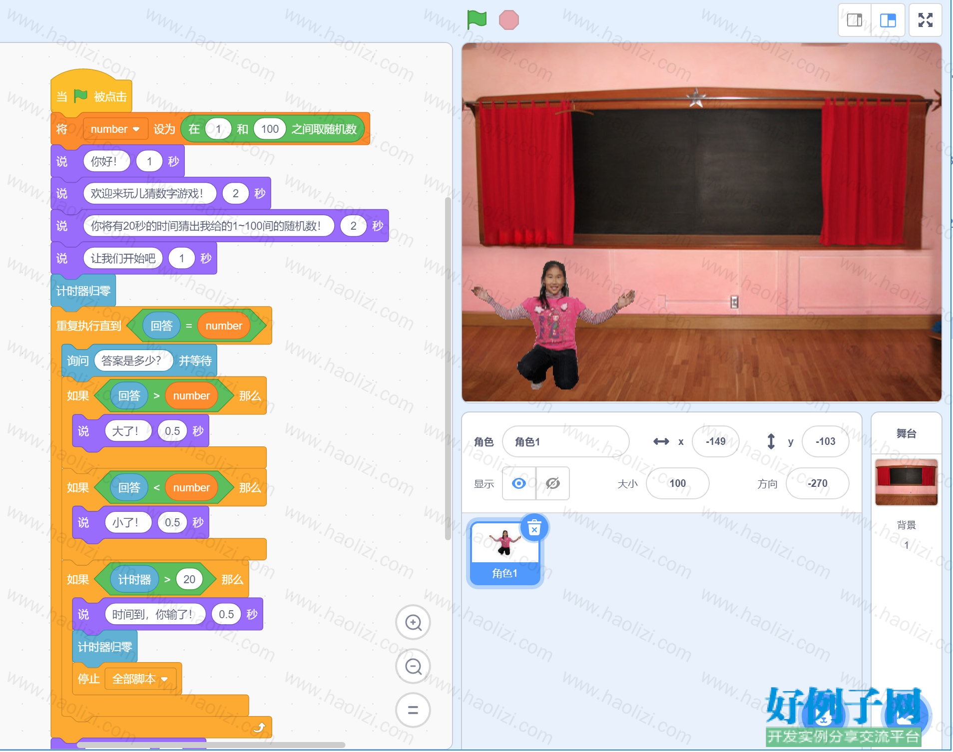
Task: Click the loop arrow icon on repeat block
Action: click(259, 727)
